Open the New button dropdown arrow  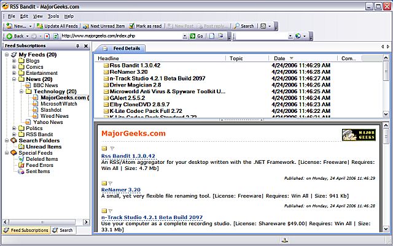tap(30, 26)
